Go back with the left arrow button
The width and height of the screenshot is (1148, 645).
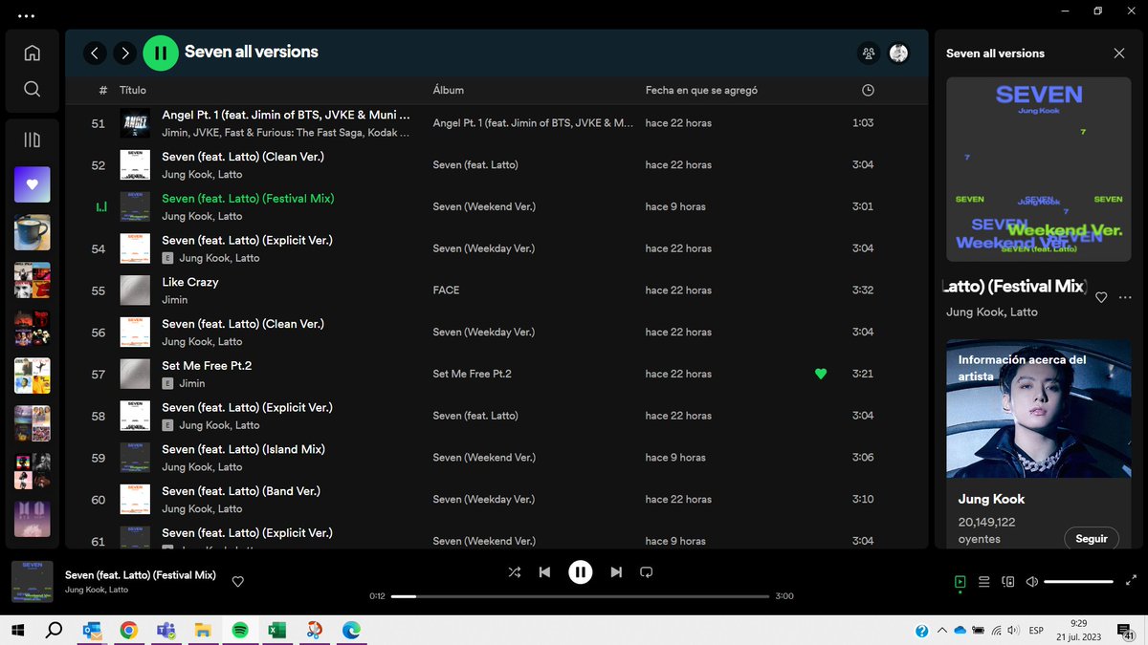point(95,54)
